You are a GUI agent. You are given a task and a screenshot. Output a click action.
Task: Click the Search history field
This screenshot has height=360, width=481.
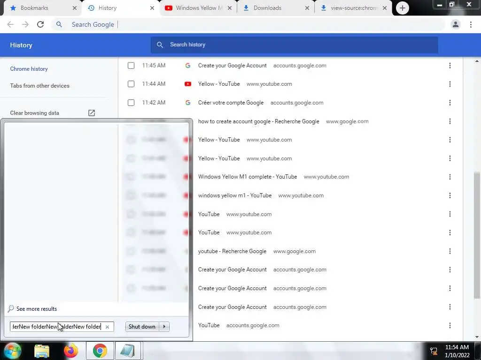click(x=294, y=45)
